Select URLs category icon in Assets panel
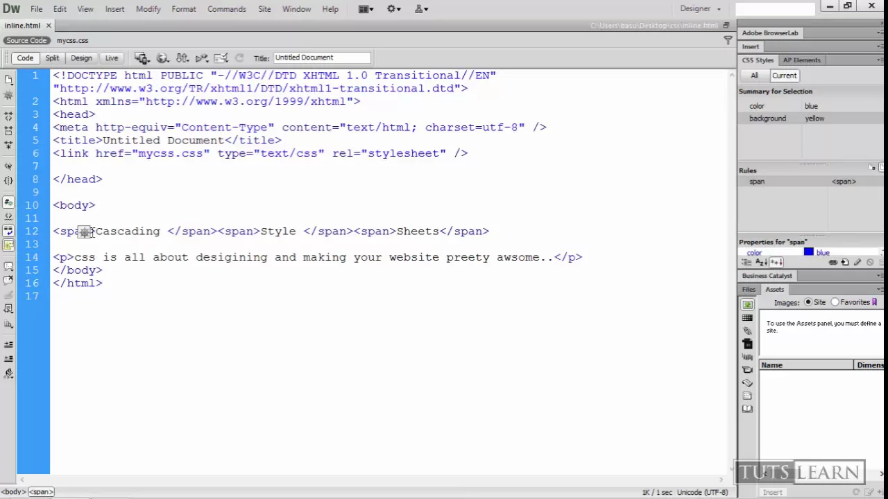Screen dimensions: 888x499 (x=747, y=331)
